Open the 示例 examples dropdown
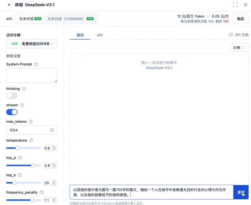 [239, 47]
